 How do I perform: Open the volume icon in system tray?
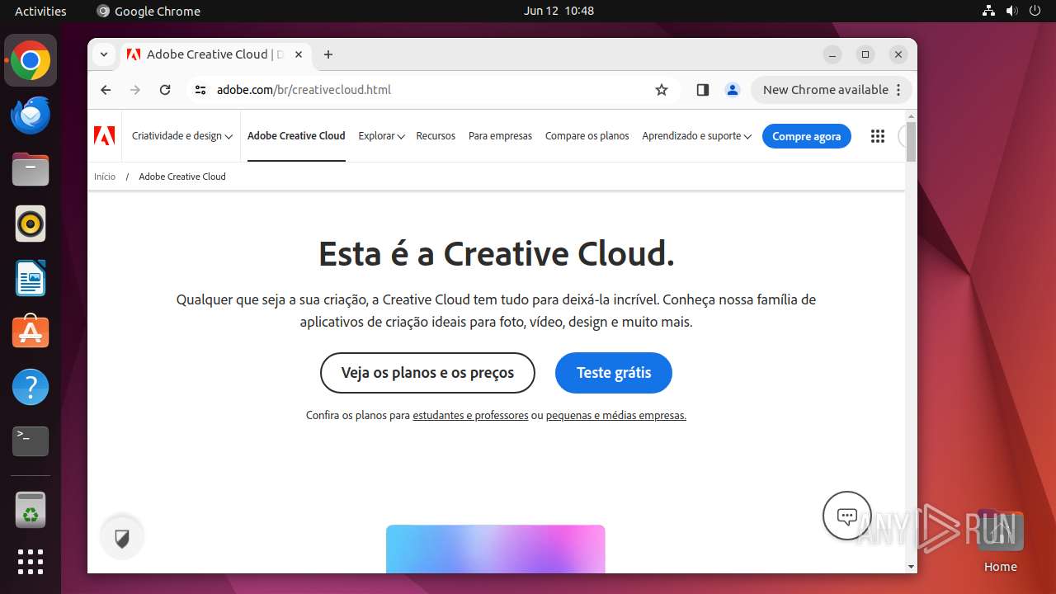[x=1011, y=11]
